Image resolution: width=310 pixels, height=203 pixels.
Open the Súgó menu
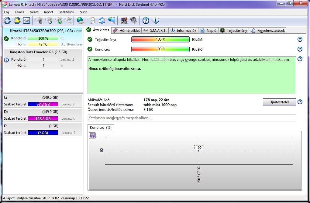pyautogui.click(x=84, y=12)
